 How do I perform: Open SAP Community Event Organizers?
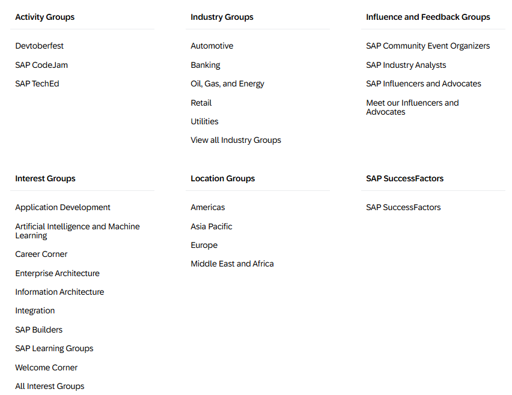click(x=428, y=46)
